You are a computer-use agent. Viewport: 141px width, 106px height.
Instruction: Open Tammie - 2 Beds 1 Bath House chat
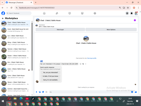(x=16, y=50)
